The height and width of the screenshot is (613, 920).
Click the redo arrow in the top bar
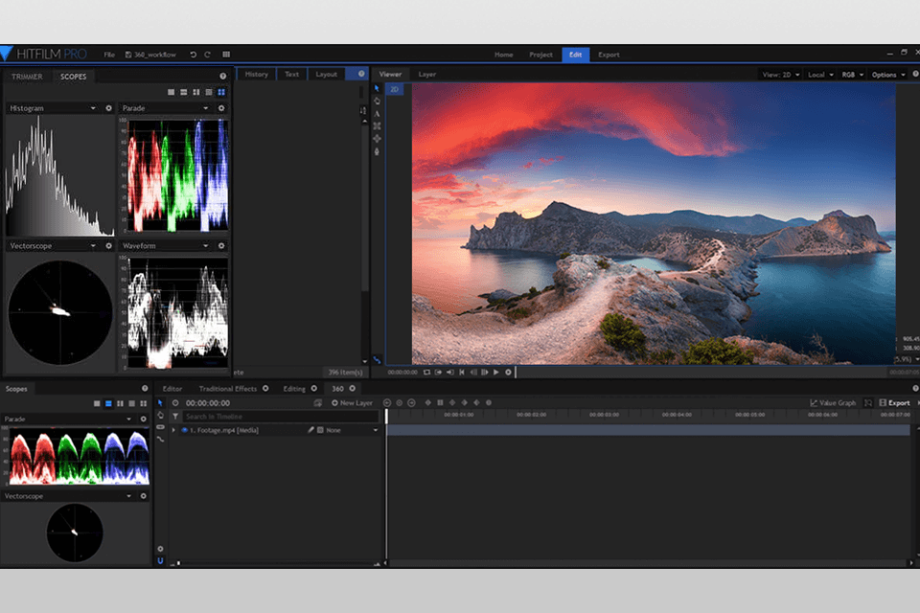(207, 55)
